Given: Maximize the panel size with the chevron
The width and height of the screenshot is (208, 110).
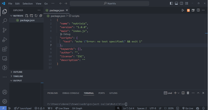Looking at the screenshot, I should [x=198, y=93].
